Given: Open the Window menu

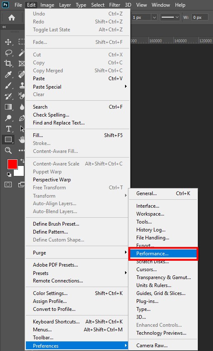Looking at the screenshot, I should [161, 5].
